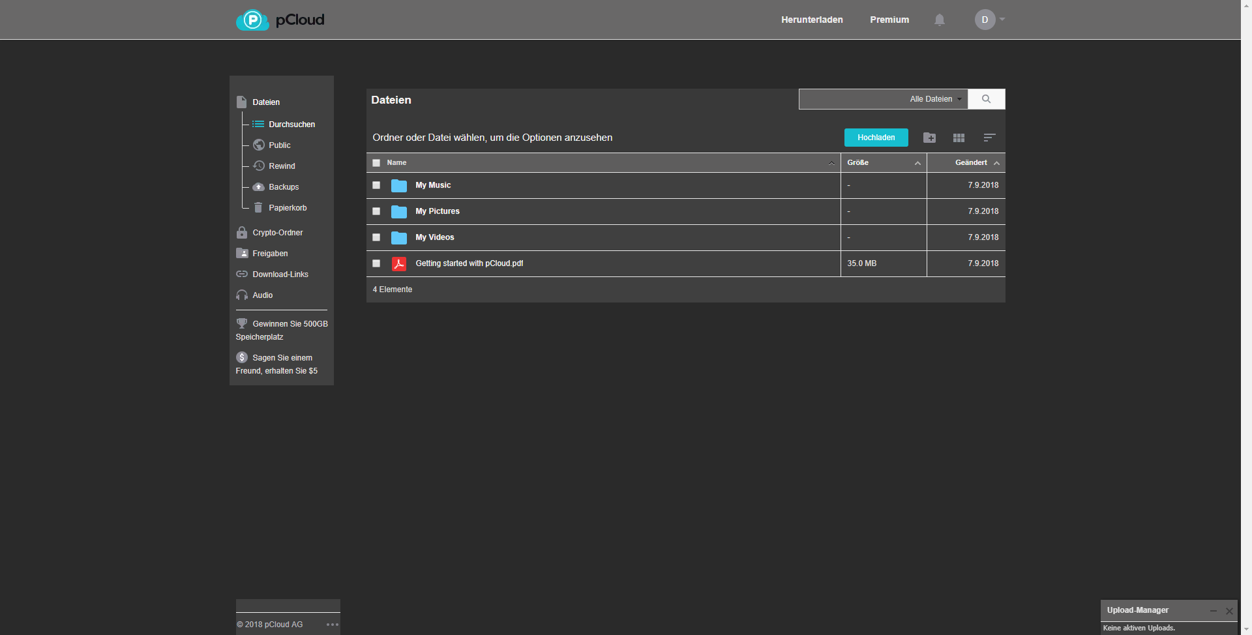
Task: Click the PDF file icon
Action: pyautogui.click(x=399, y=263)
